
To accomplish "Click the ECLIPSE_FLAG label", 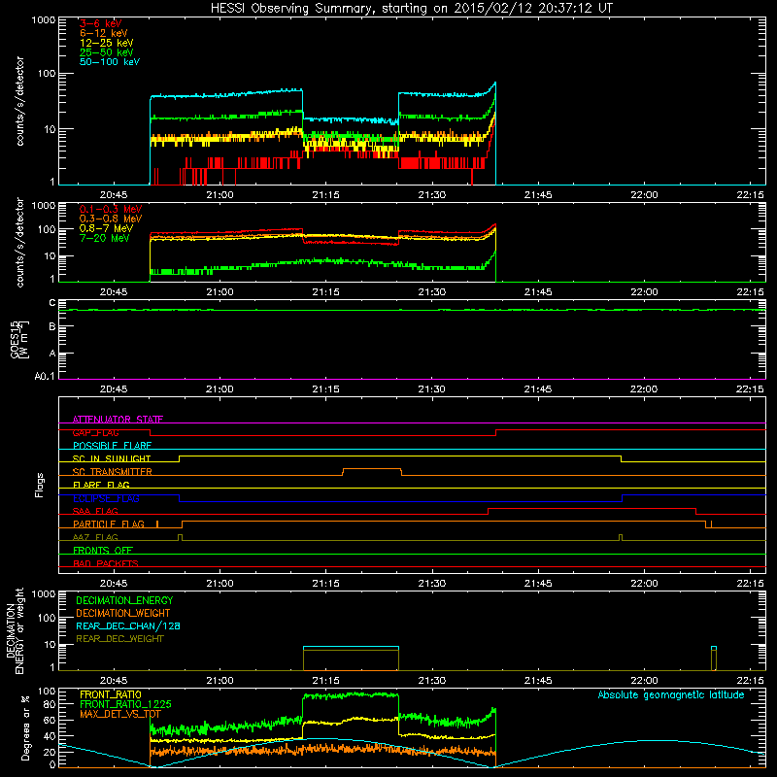I will click(x=106, y=498).
